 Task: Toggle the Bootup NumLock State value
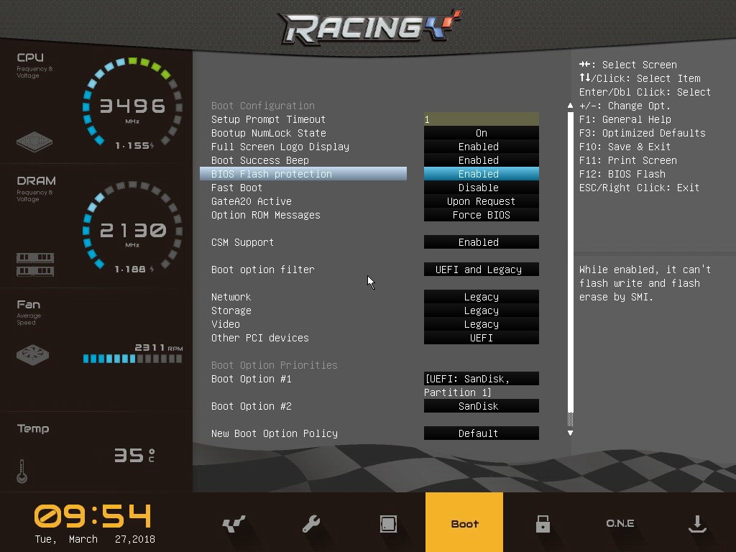pos(481,133)
